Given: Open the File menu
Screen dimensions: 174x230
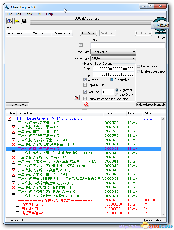Looking at the screenshot, I should [x=10, y=14].
